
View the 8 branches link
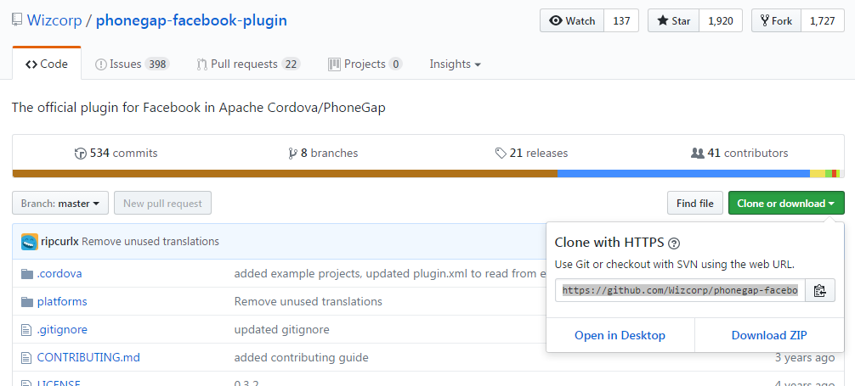tap(323, 154)
